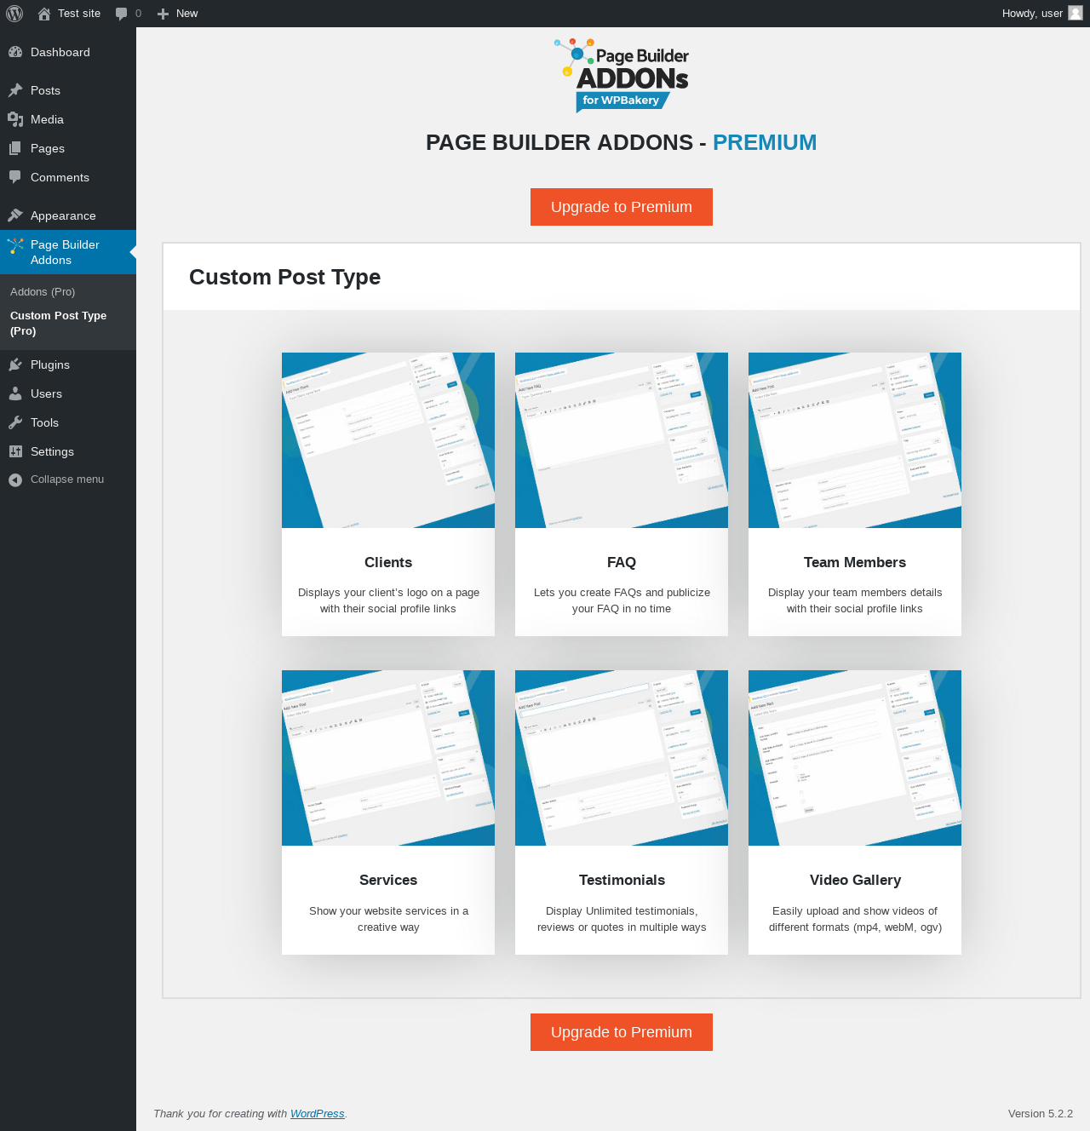Open the Video Gallery screenshot thumbnail
This screenshot has width=1090, height=1131.
[855, 758]
